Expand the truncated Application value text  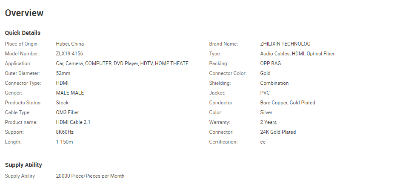point(124,63)
